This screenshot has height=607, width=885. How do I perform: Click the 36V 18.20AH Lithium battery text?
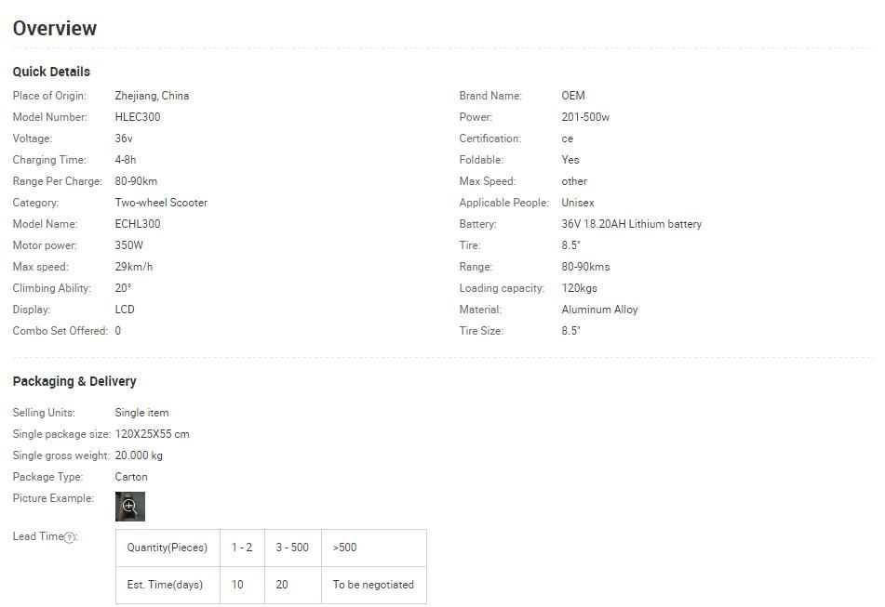(x=631, y=224)
